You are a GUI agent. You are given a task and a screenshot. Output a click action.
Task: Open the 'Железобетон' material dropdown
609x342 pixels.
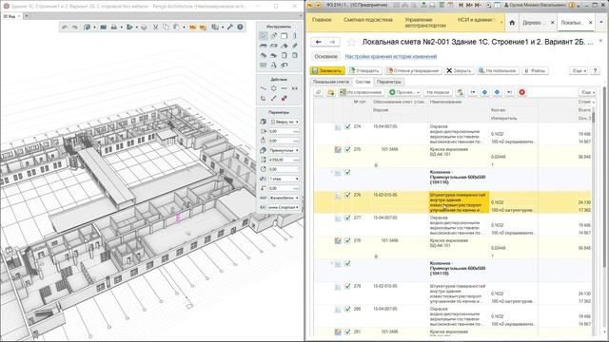285,198
